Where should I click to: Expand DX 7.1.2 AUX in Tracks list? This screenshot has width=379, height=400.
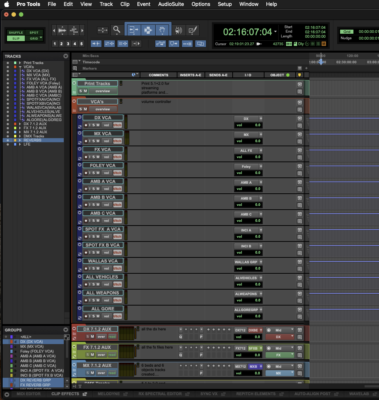click(20, 124)
